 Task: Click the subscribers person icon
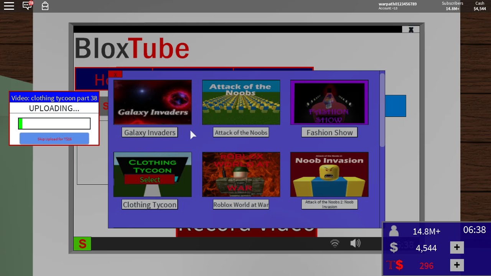click(394, 231)
